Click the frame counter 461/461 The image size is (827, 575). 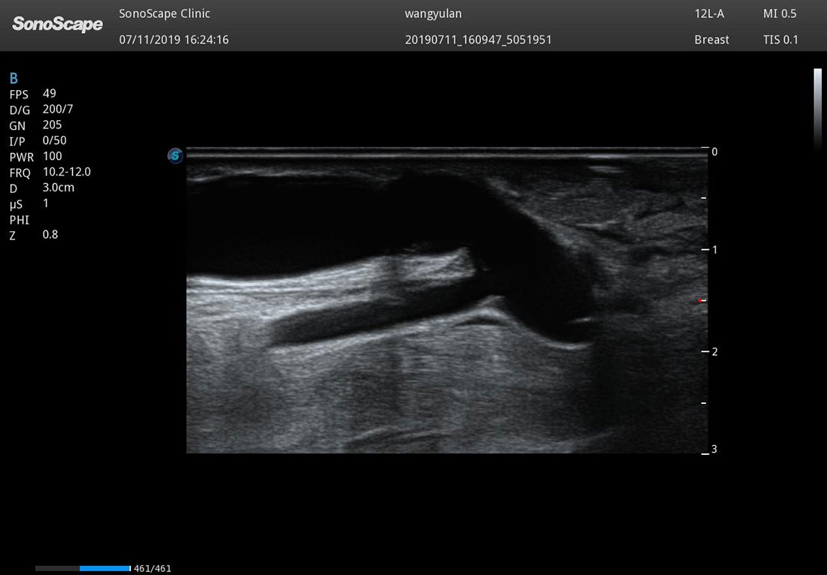(153, 569)
